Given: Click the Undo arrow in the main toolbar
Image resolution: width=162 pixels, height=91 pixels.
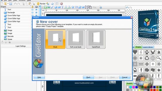Looking at the screenshot, I should pos(15,4).
